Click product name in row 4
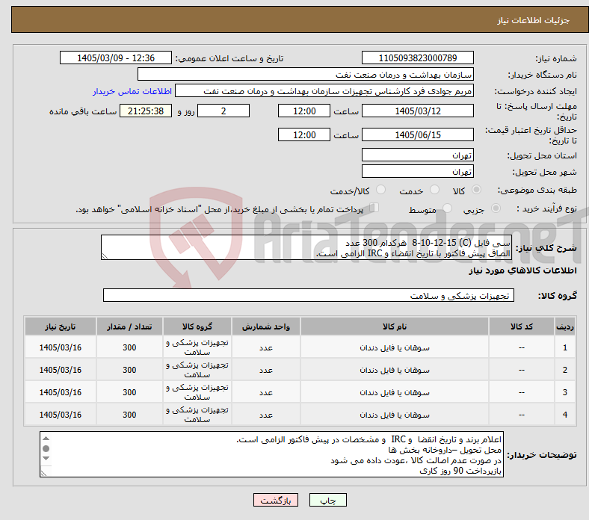Screen dimensions: 589x520 click(395, 415)
